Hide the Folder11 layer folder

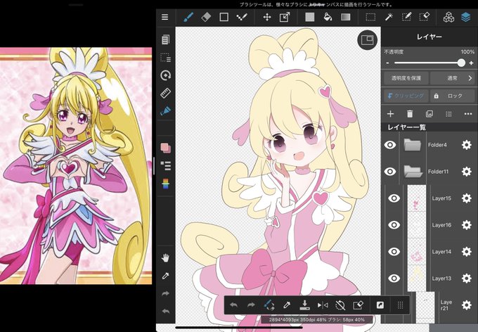(390, 172)
